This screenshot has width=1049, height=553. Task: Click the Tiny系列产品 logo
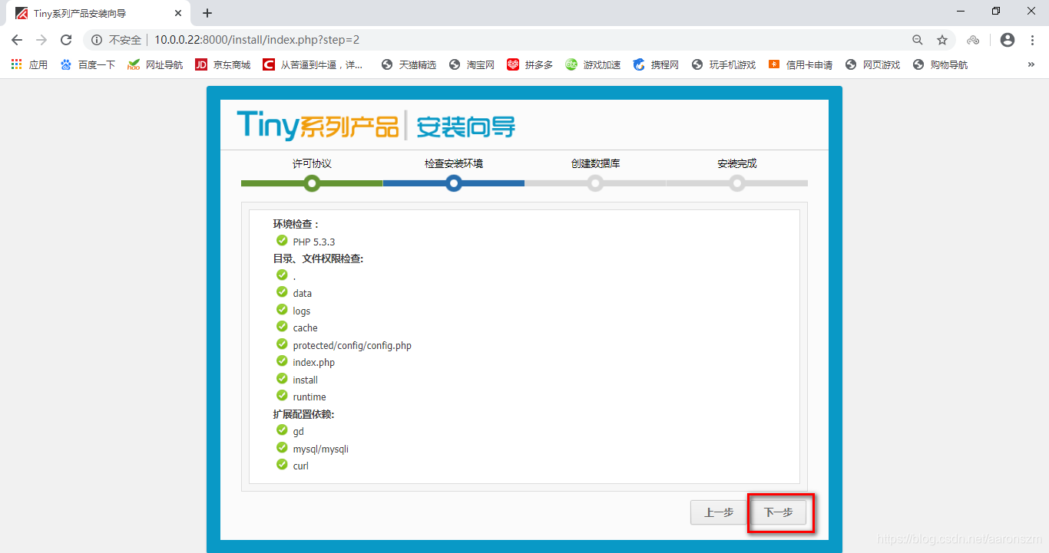[317, 124]
